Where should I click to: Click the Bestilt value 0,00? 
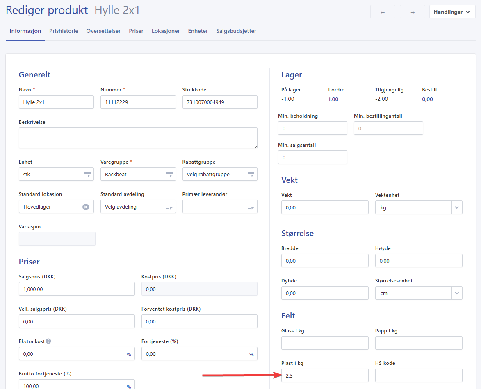point(427,99)
